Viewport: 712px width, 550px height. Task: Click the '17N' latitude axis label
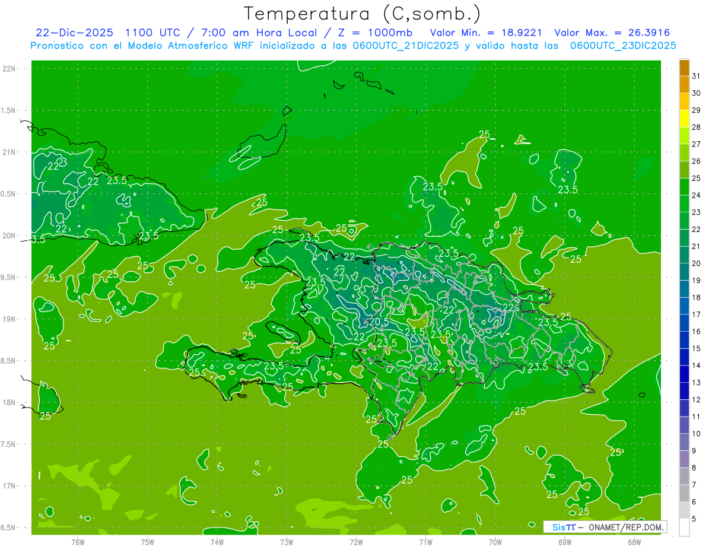8,486
